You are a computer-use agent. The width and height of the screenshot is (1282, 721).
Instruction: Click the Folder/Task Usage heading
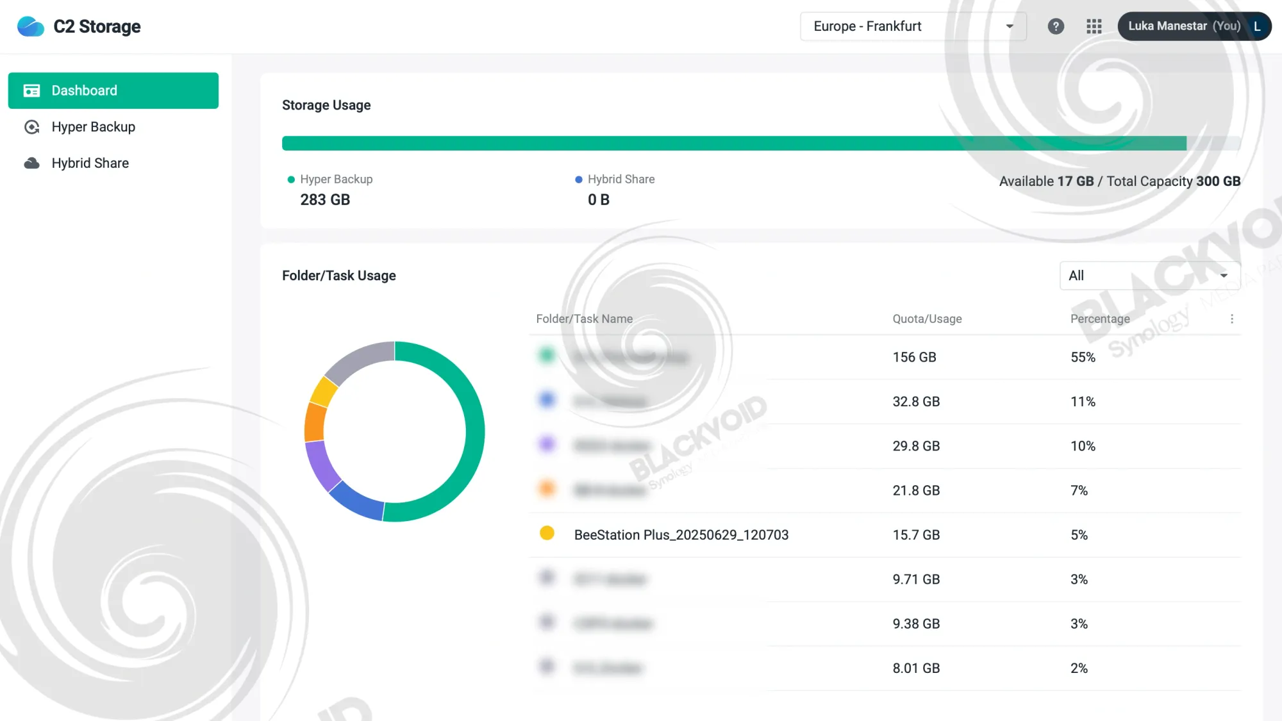coord(339,276)
